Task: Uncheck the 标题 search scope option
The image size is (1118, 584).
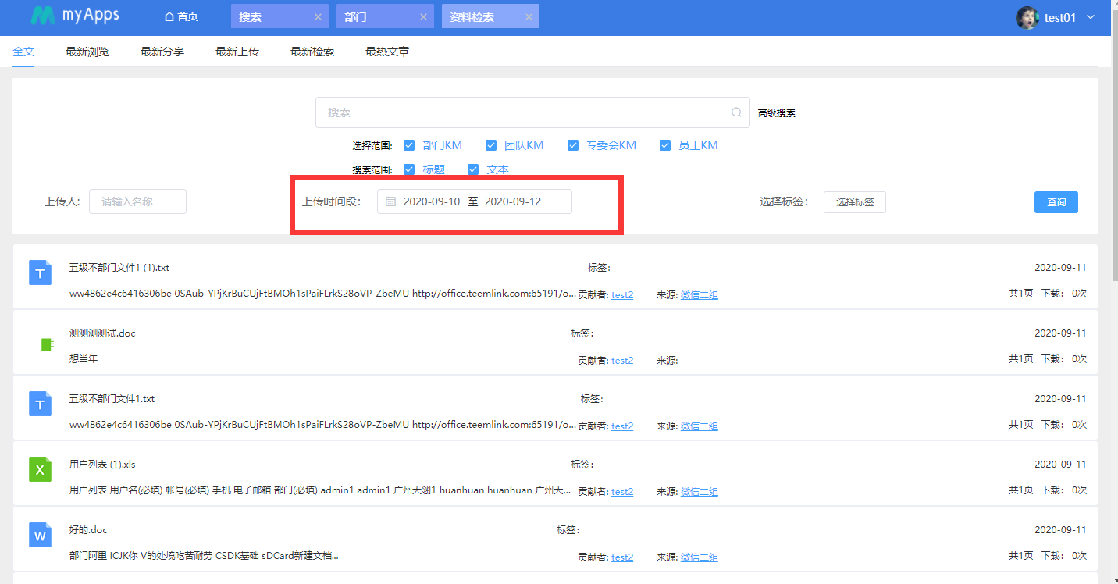Action: (409, 169)
